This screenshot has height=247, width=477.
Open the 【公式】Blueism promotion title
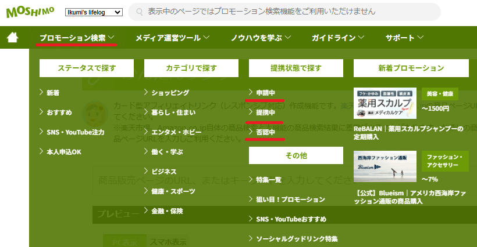(410, 197)
